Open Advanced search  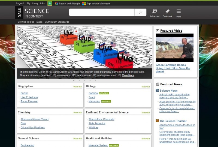point(155,13)
